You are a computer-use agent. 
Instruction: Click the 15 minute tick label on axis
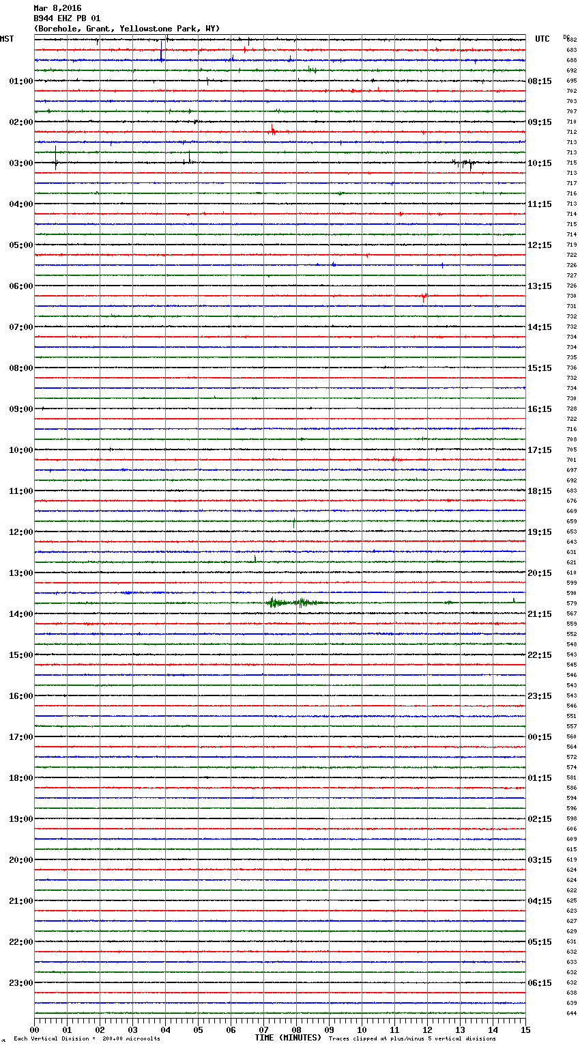(x=525, y=1030)
